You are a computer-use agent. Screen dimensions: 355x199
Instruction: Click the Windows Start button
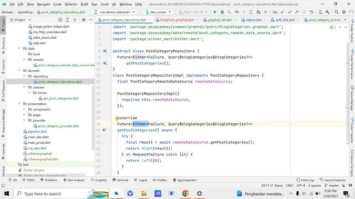click(7, 193)
